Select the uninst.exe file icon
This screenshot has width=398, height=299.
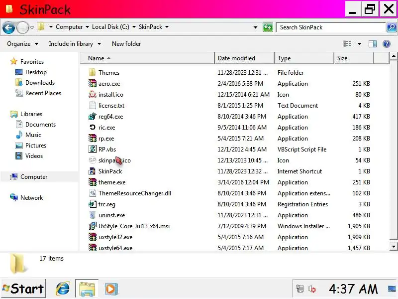93,215
